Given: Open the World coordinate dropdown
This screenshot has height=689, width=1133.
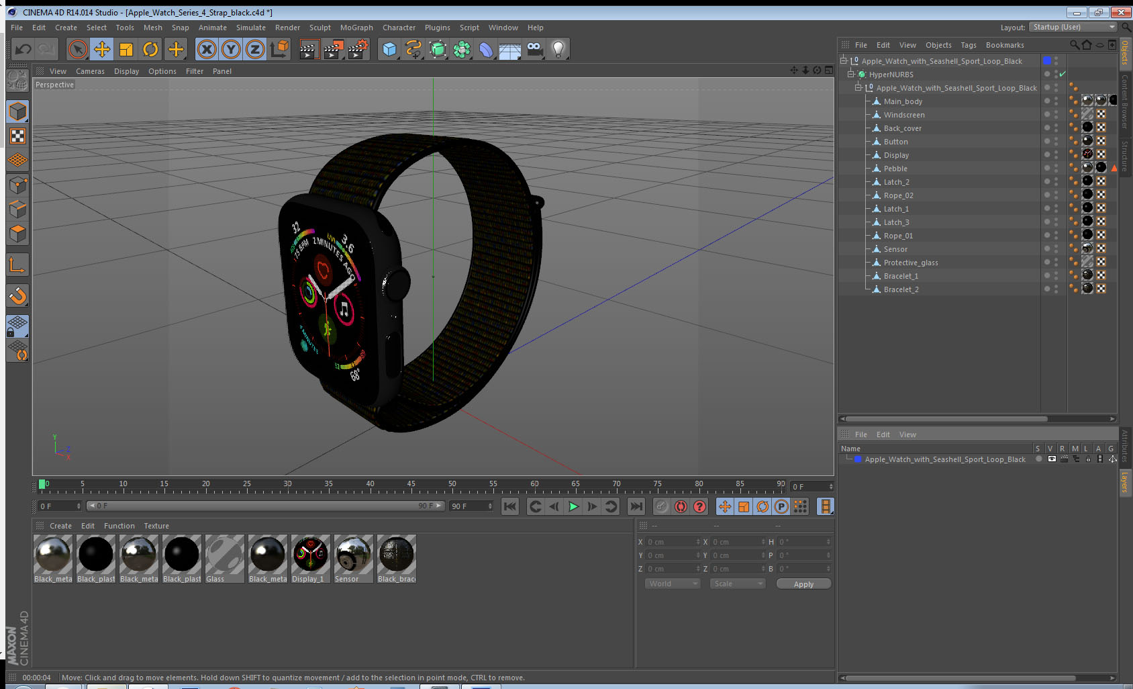Looking at the screenshot, I should (673, 584).
